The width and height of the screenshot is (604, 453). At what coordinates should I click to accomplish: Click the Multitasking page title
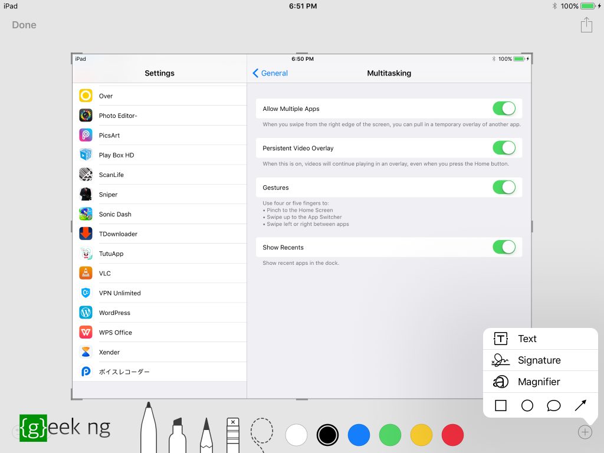(x=389, y=73)
